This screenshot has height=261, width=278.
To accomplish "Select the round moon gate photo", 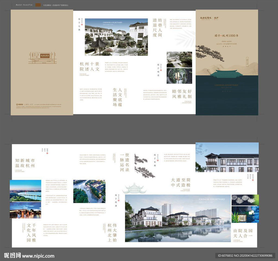I will coord(179,76).
